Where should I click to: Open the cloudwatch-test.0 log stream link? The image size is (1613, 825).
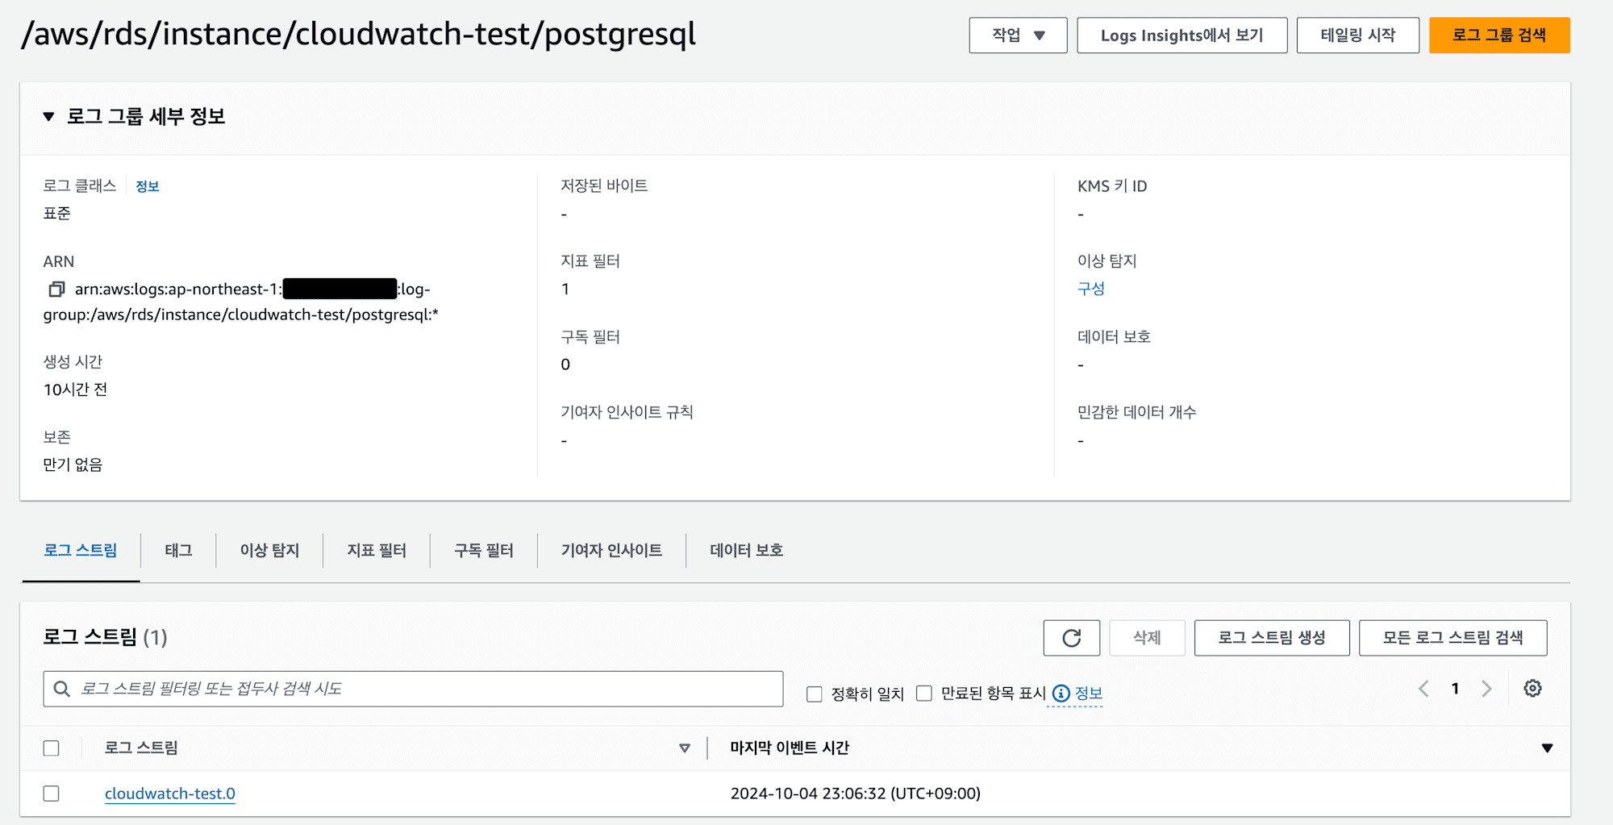[x=170, y=794]
